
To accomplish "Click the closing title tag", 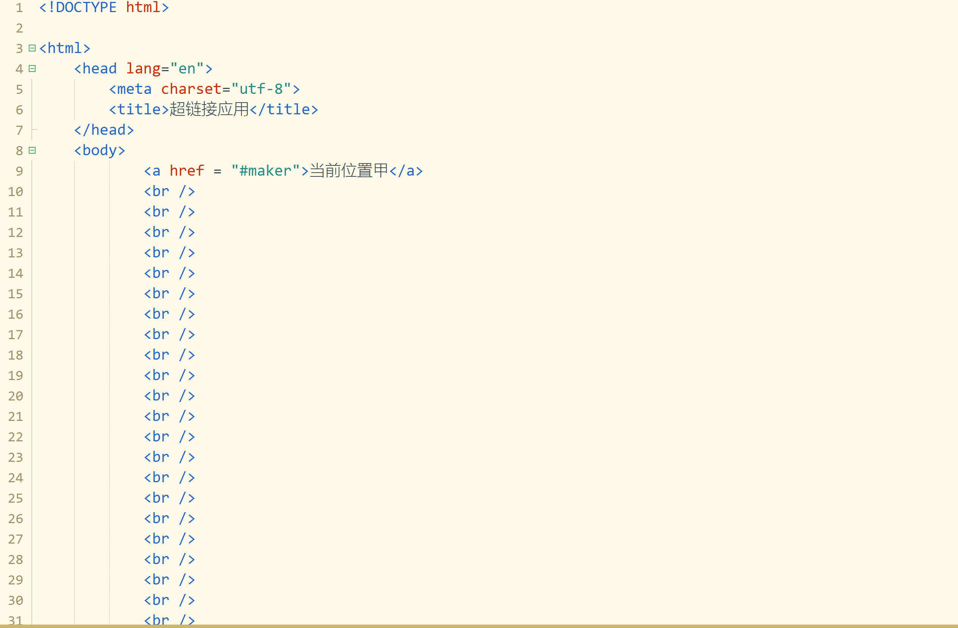I will (x=284, y=109).
